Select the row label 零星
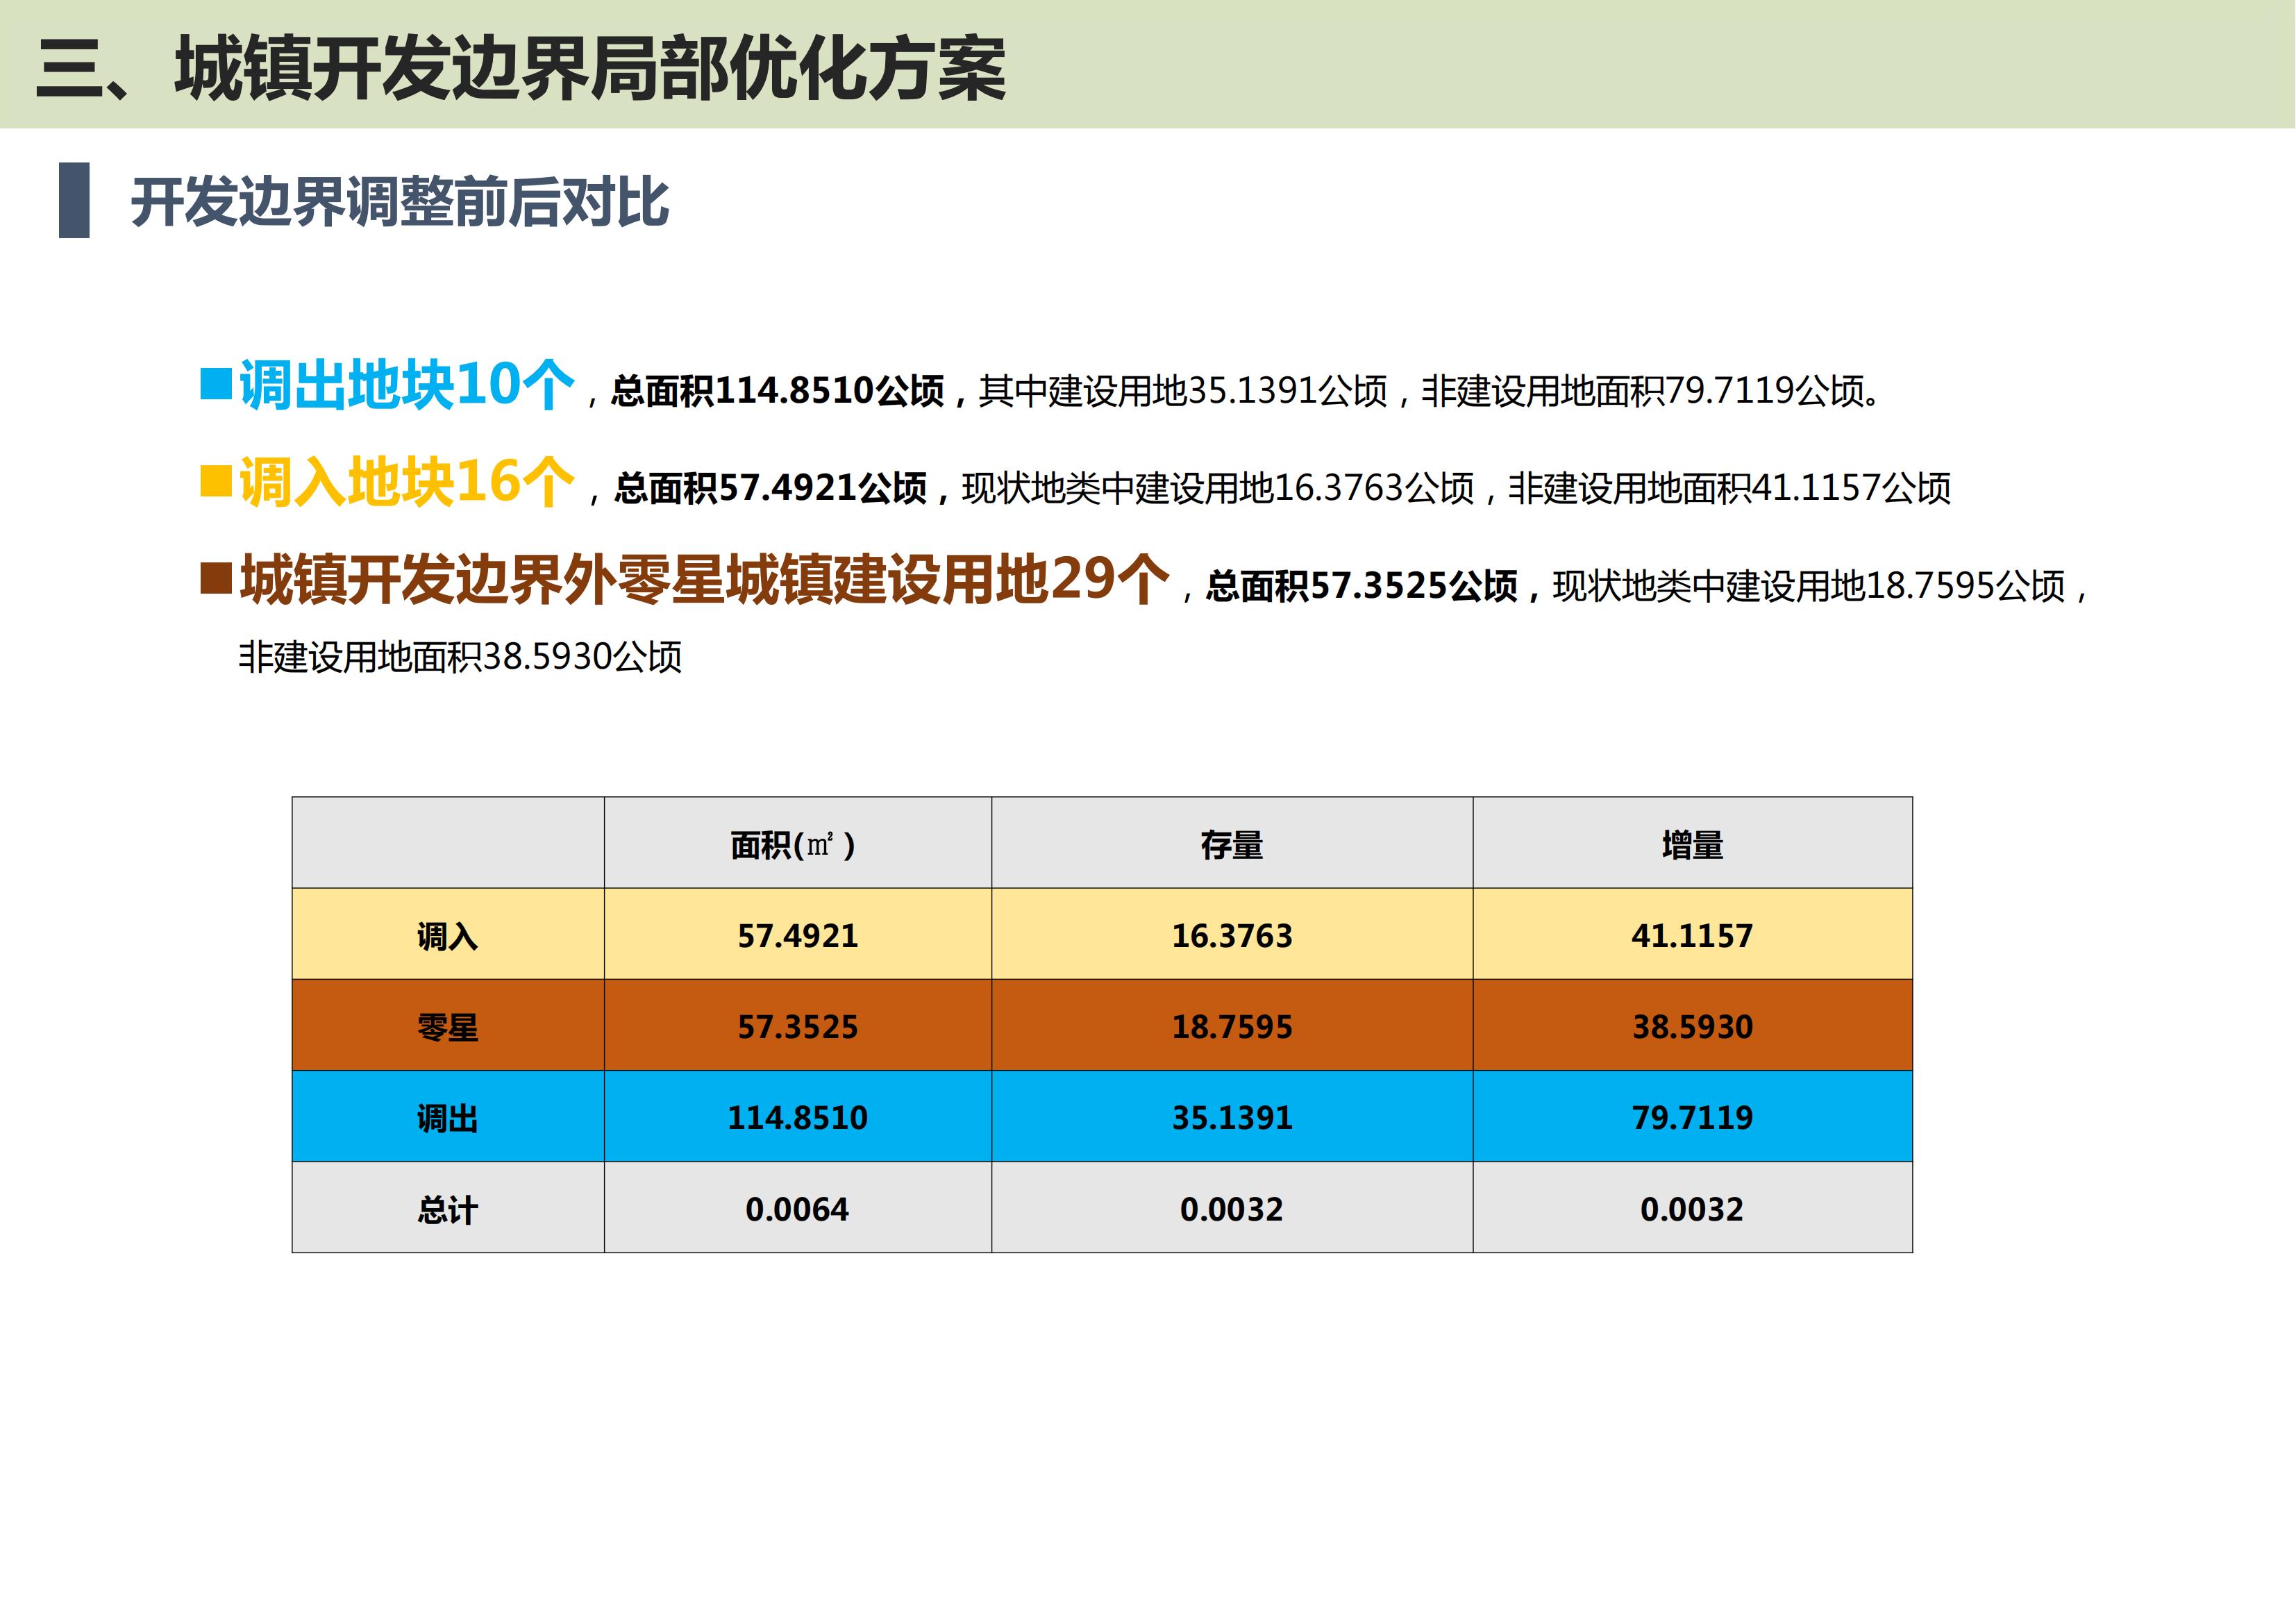The height and width of the screenshot is (1624, 2296). 447,1027
